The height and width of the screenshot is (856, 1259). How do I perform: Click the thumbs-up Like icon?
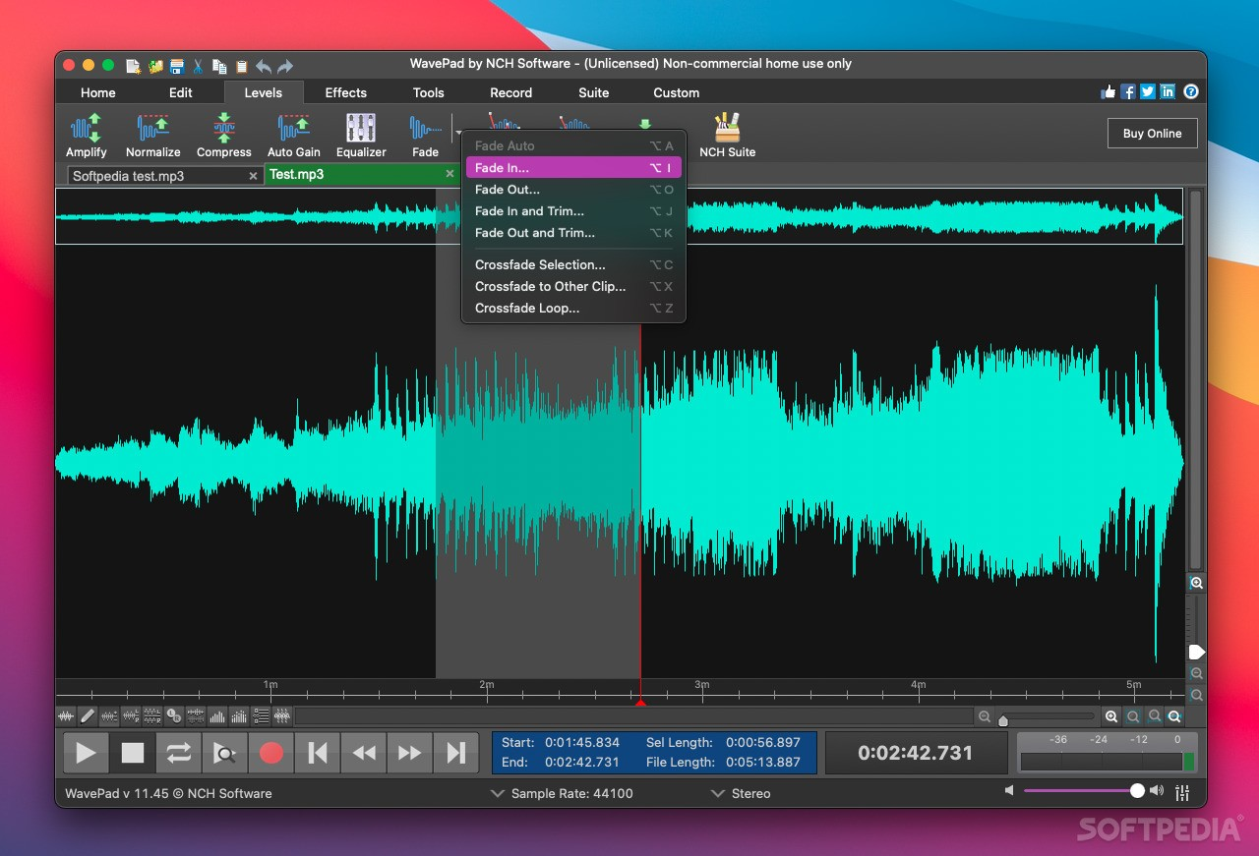pyautogui.click(x=1109, y=91)
